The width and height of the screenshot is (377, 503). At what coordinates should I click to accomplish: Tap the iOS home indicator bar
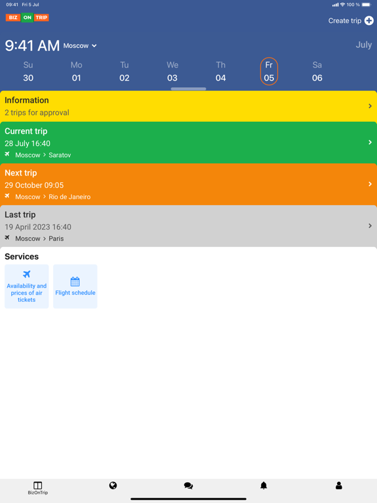click(x=188, y=499)
